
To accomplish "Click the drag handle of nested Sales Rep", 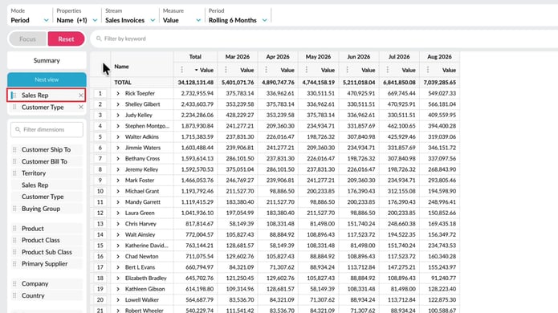I will click(14, 96).
